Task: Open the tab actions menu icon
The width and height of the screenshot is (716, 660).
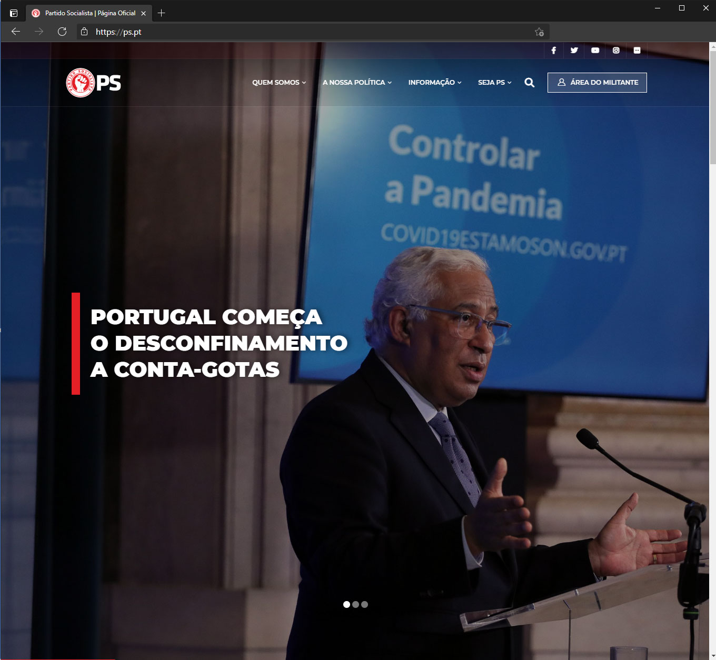Action: 14,13
